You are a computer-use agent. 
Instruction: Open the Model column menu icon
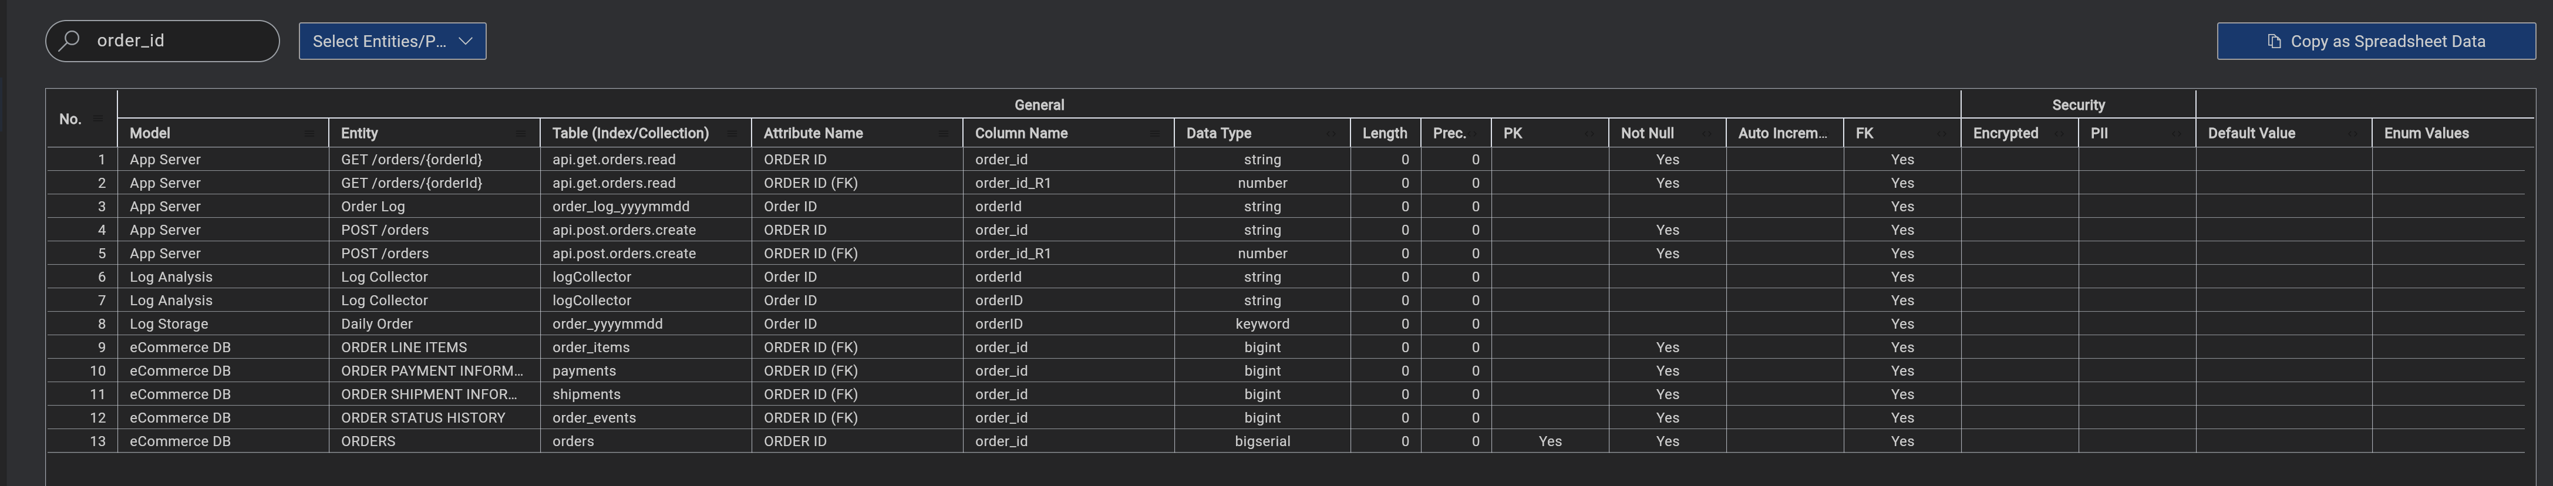point(309,134)
